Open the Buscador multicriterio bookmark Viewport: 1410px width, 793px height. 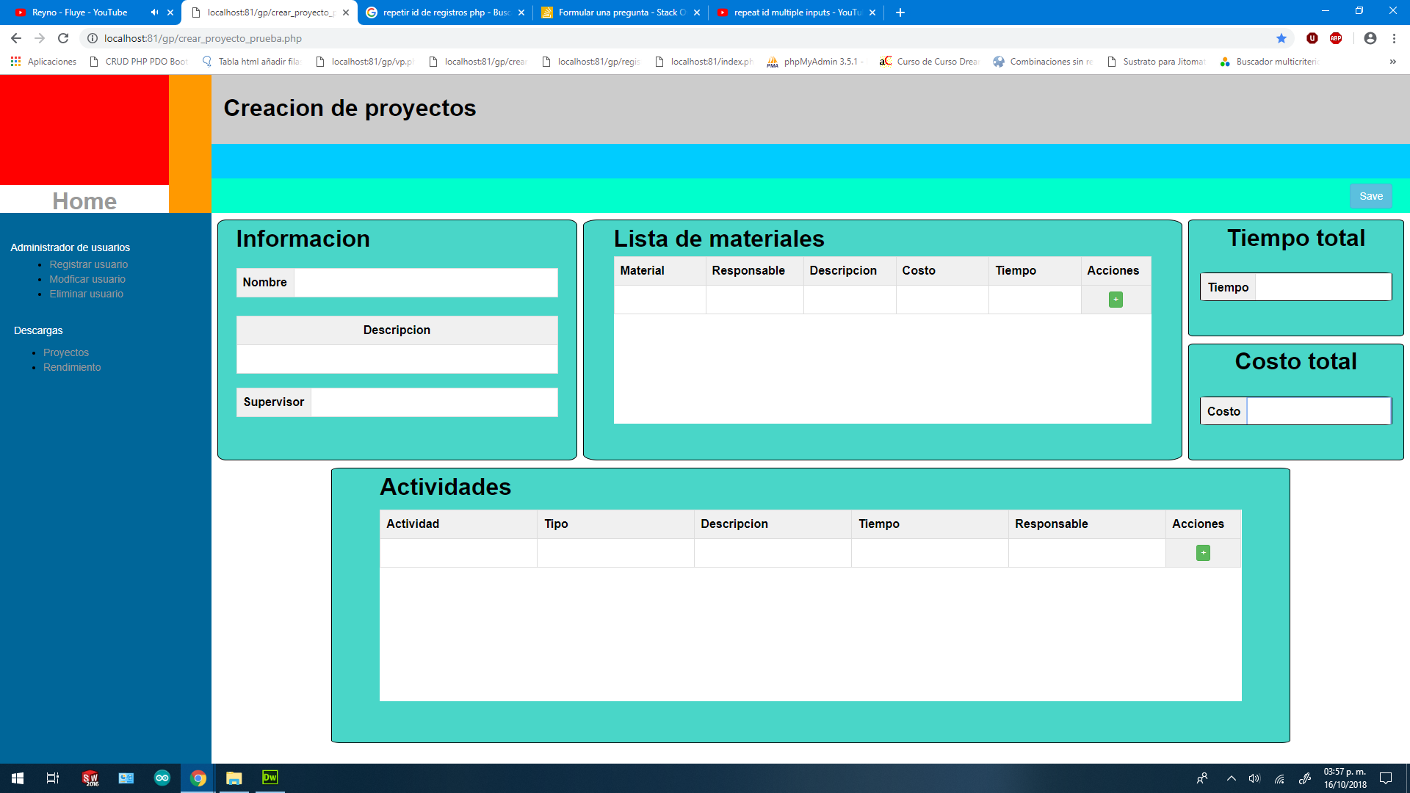click(x=1269, y=62)
